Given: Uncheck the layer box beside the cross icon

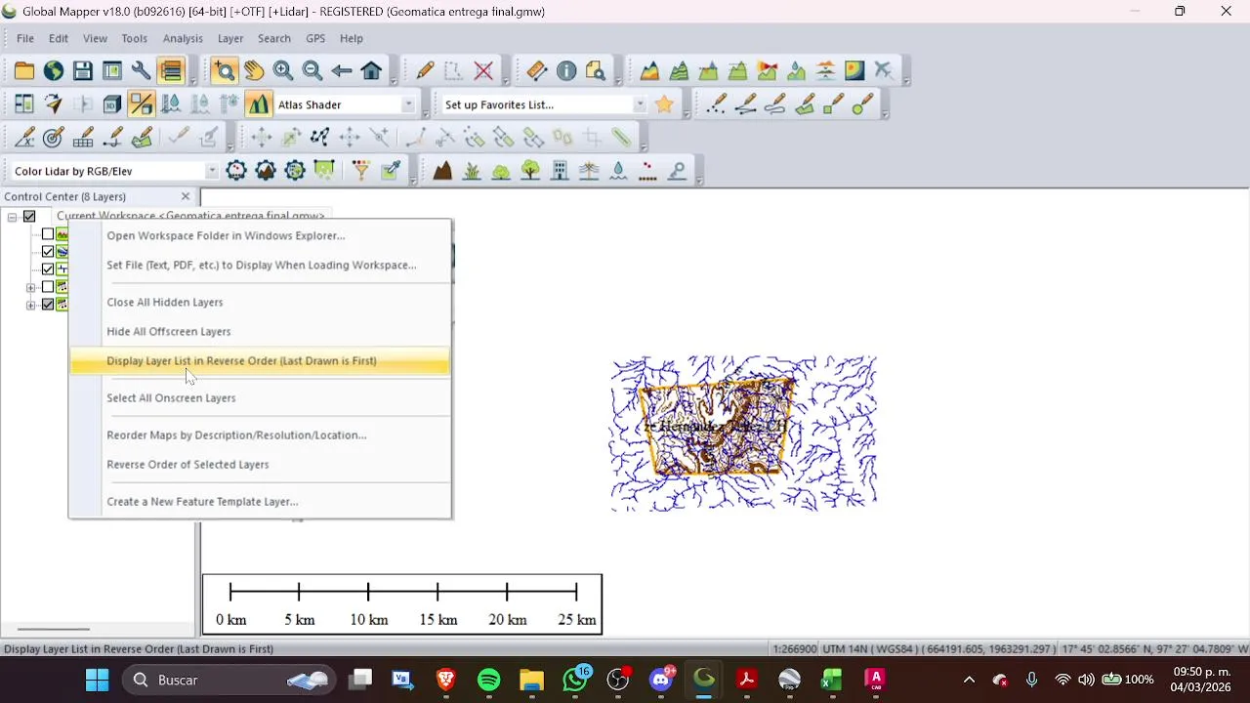Looking at the screenshot, I should [47, 269].
